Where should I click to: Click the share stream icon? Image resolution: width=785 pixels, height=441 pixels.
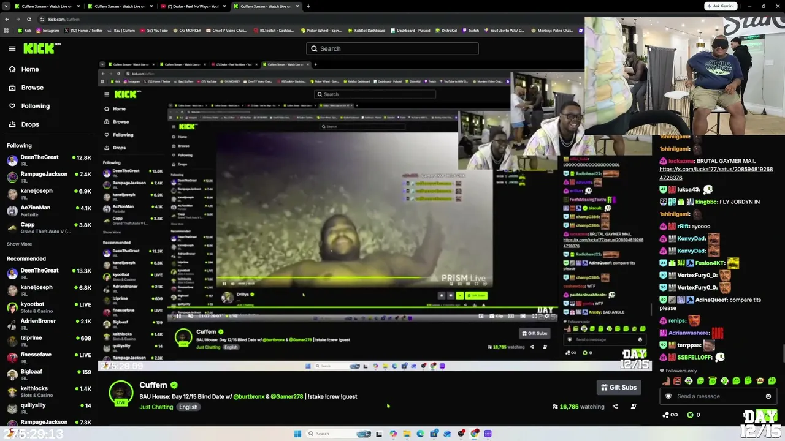615,407
